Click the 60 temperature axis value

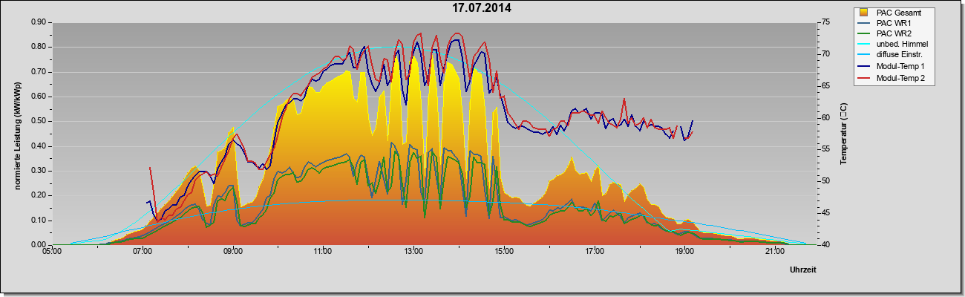pos(826,118)
